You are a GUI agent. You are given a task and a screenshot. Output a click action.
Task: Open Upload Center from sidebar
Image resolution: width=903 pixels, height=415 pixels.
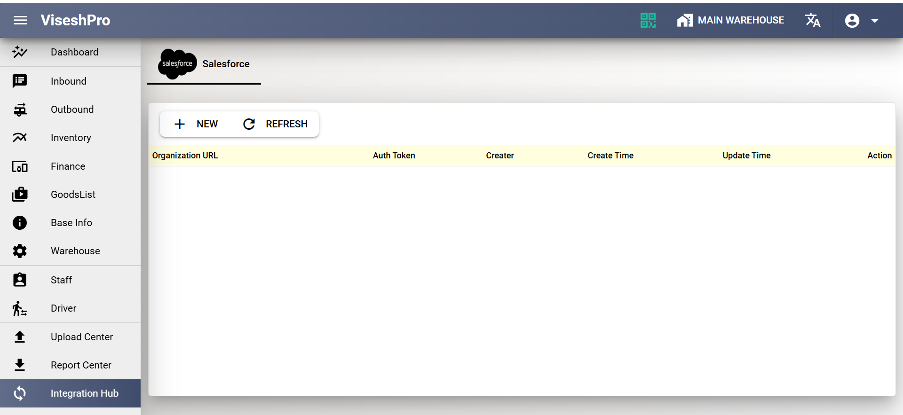point(81,337)
